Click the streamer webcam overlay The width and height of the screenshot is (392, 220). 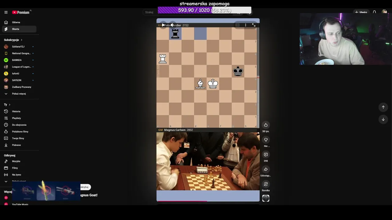[x=346, y=39]
